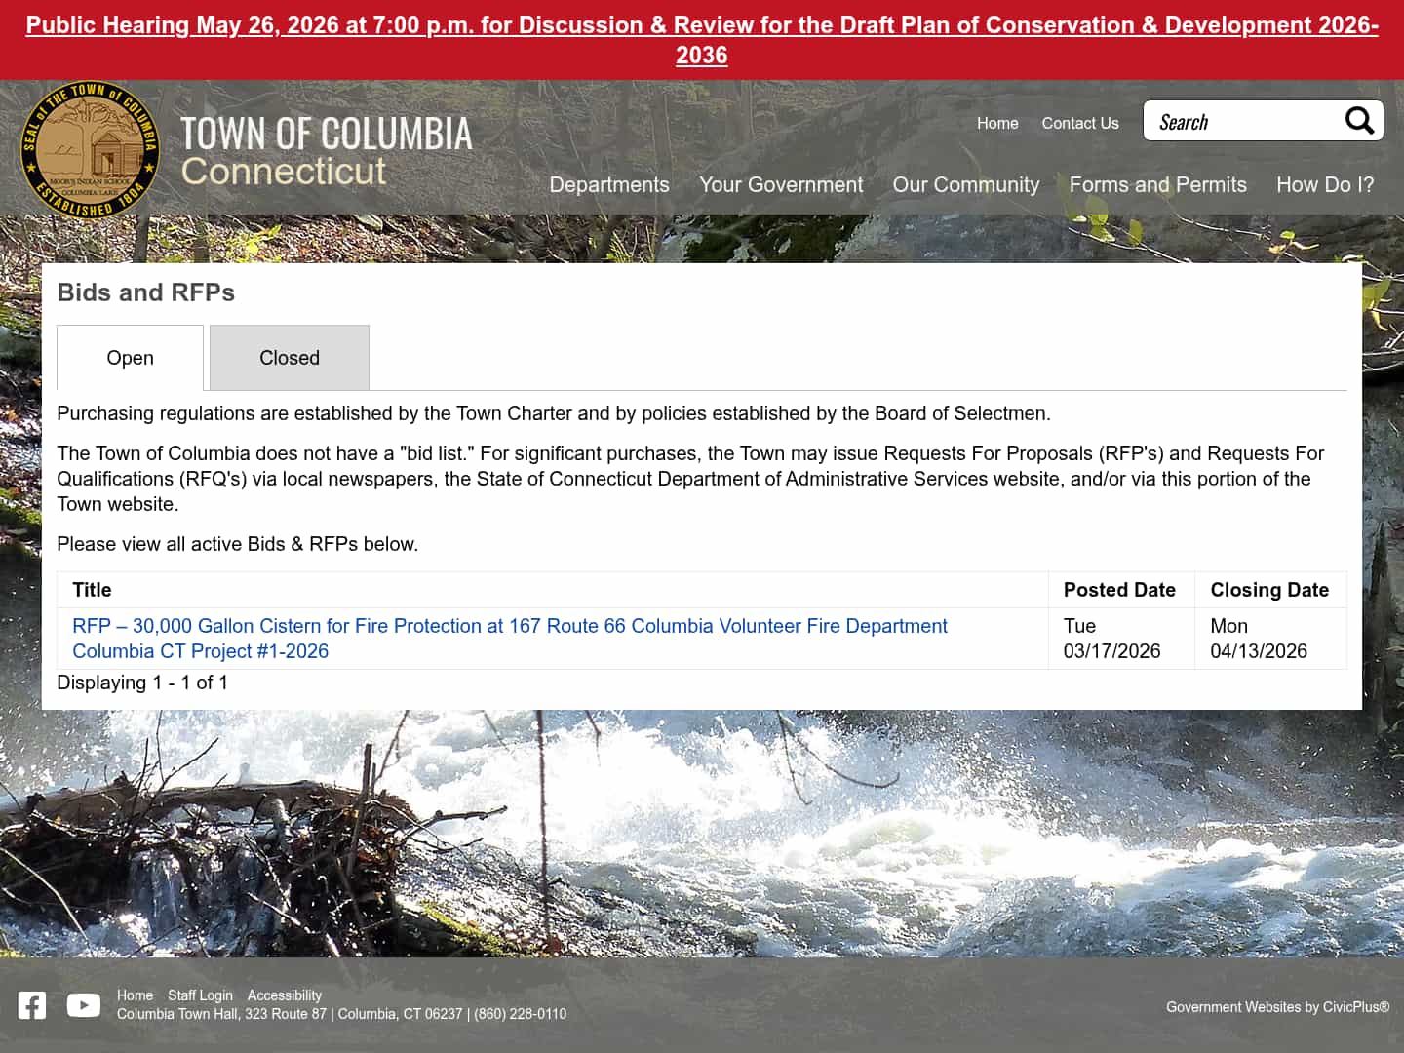
Task: Expand the Our Community menu
Action: pos(966,184)
